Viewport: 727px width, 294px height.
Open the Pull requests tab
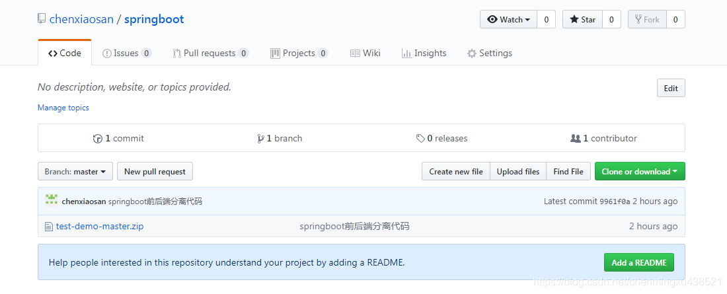click(210, 53)
